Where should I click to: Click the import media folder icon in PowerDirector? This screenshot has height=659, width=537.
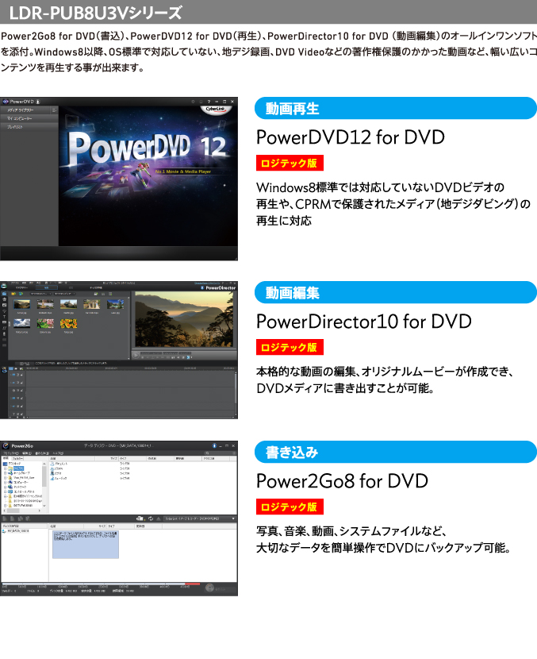pos(13,293)
